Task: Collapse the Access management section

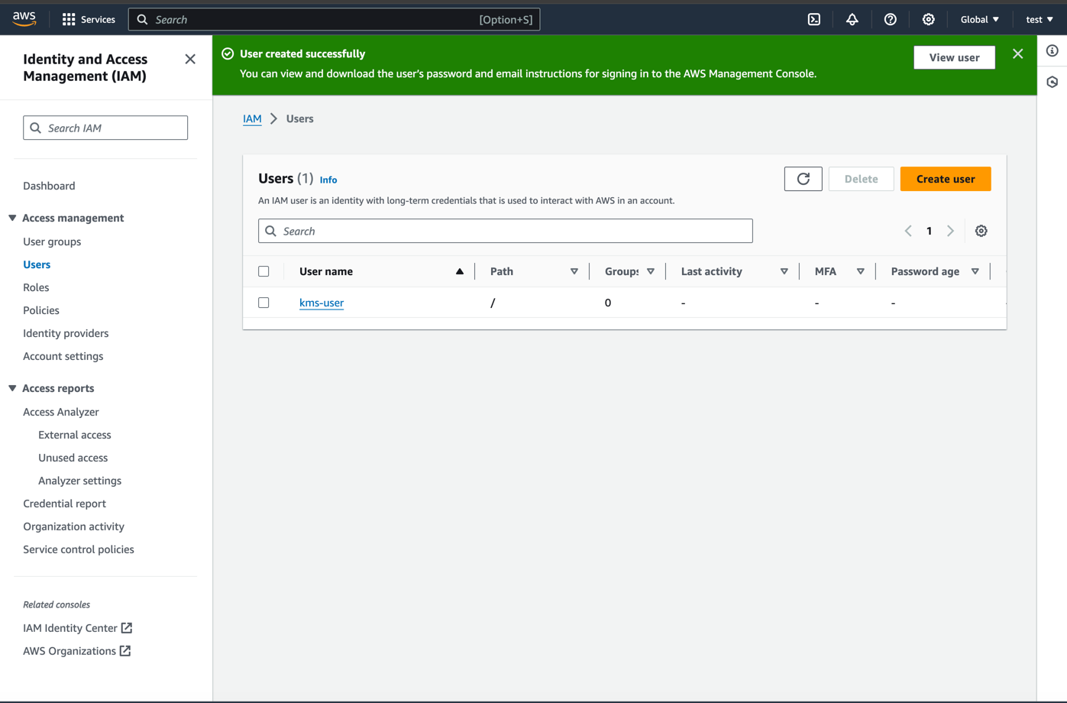Action: pos(12,218)
